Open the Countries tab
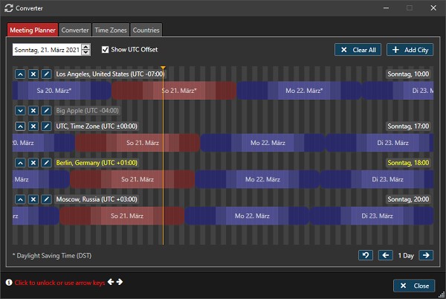Screen dimensions: 446x299 click(146, 30)
